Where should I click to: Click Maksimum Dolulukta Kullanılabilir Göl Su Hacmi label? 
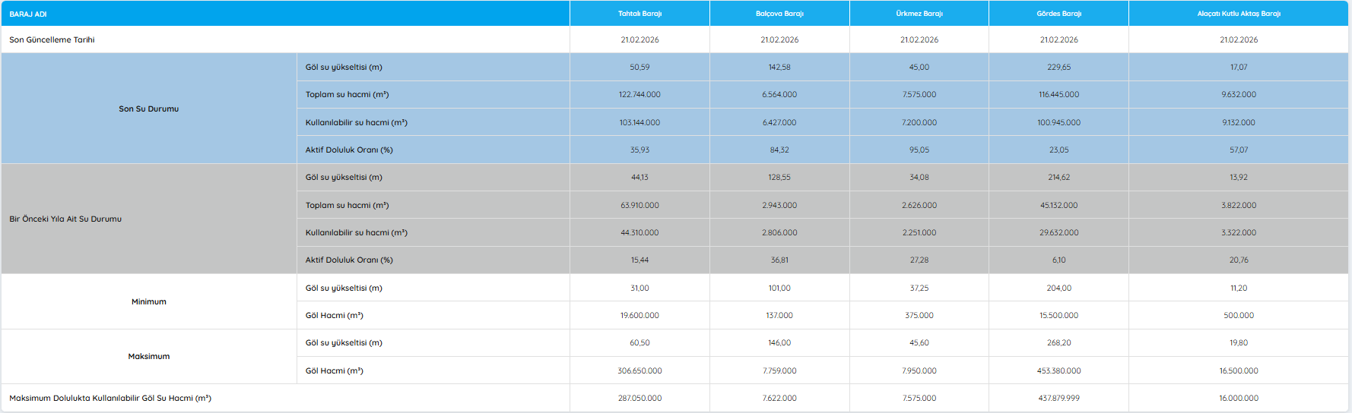[110, 398]
